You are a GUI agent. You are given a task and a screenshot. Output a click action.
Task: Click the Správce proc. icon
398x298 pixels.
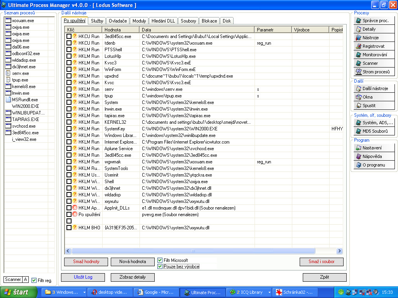[x=358, y=21]
